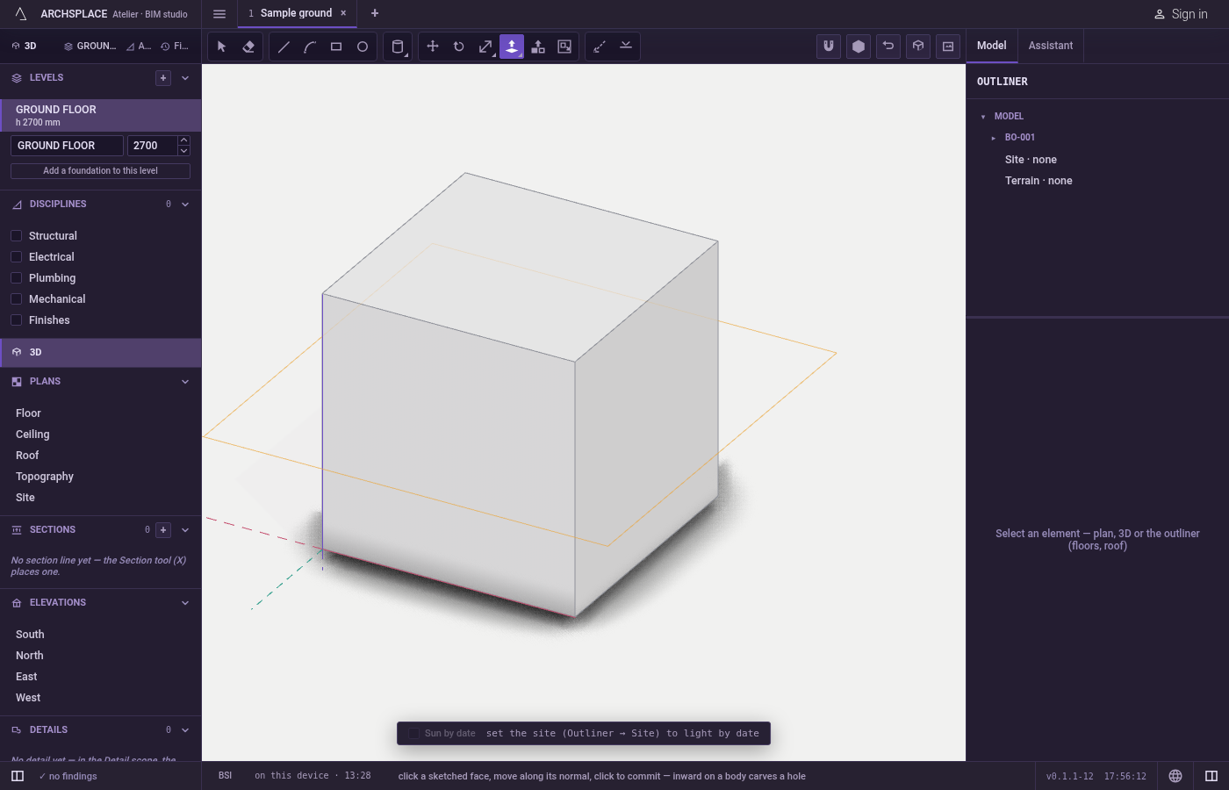Pick the arc drawing tool

pos(310,47)
